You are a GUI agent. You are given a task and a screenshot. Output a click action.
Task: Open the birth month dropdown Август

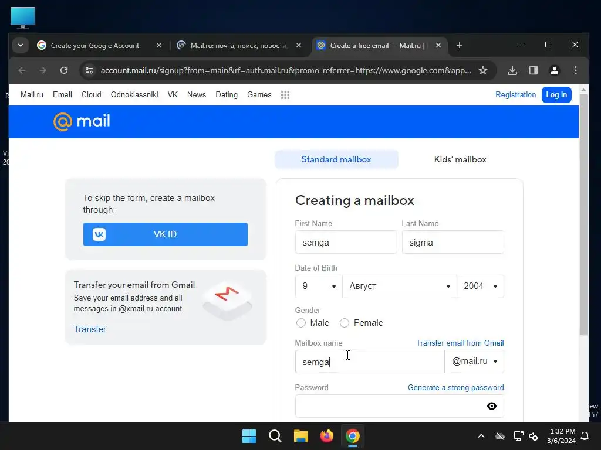[399, 286]
